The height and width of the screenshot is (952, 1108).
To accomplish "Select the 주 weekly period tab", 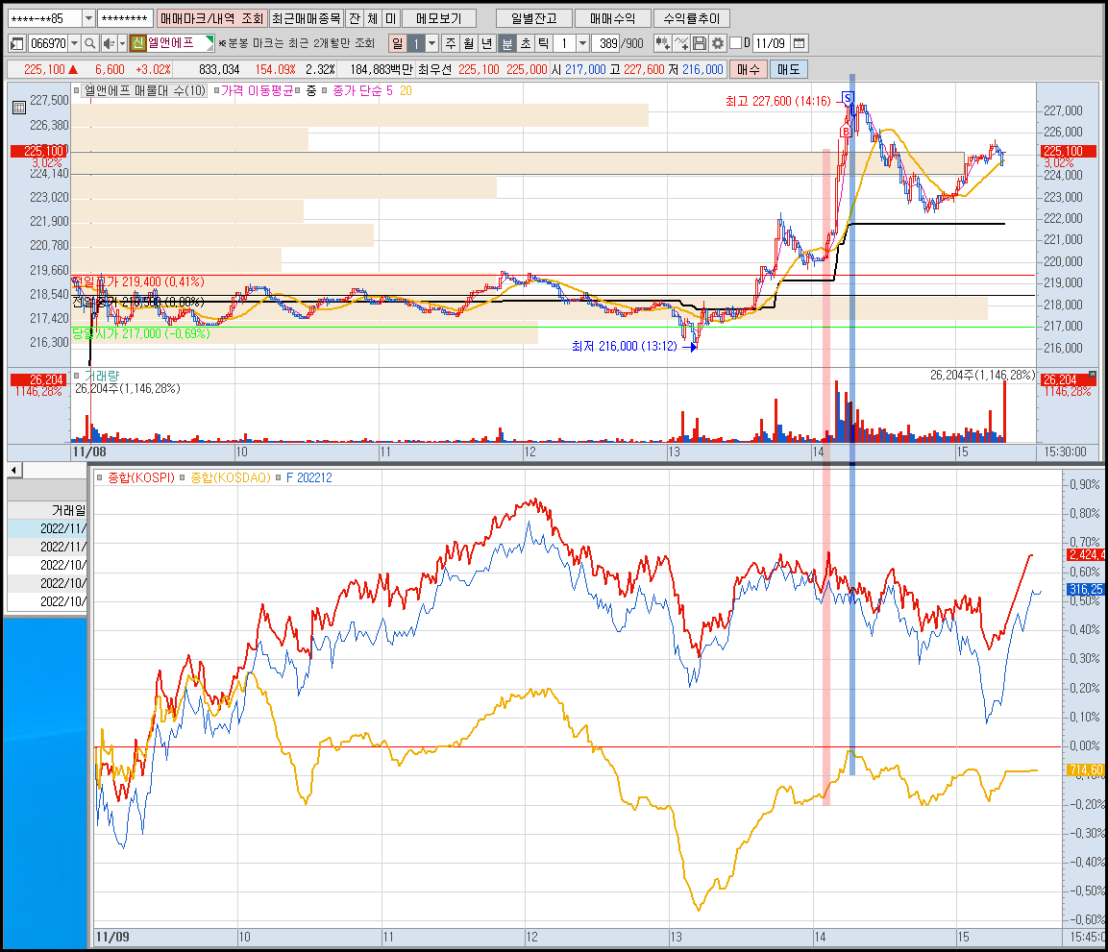I will (x=451, y=44).
